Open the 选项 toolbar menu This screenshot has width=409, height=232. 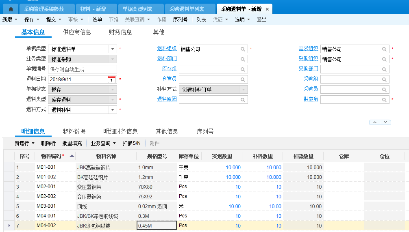pos(242,19)
